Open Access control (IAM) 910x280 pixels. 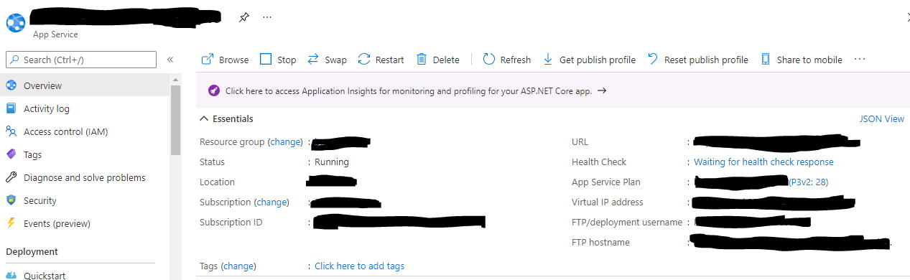85,131
